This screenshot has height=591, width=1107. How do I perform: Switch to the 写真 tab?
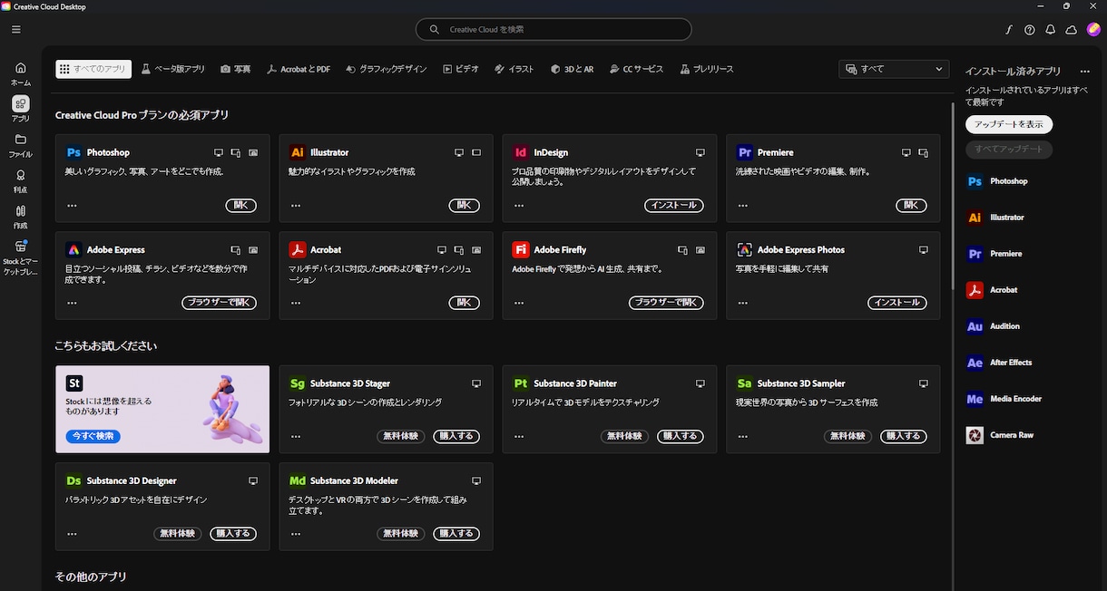(236, 69)
